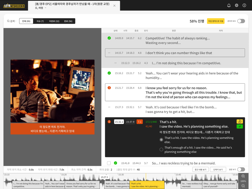The width and height of the screenshot is (252, 189).
Task: Select the 완료 (56) filter tab
Action: (x=68, y=21)
